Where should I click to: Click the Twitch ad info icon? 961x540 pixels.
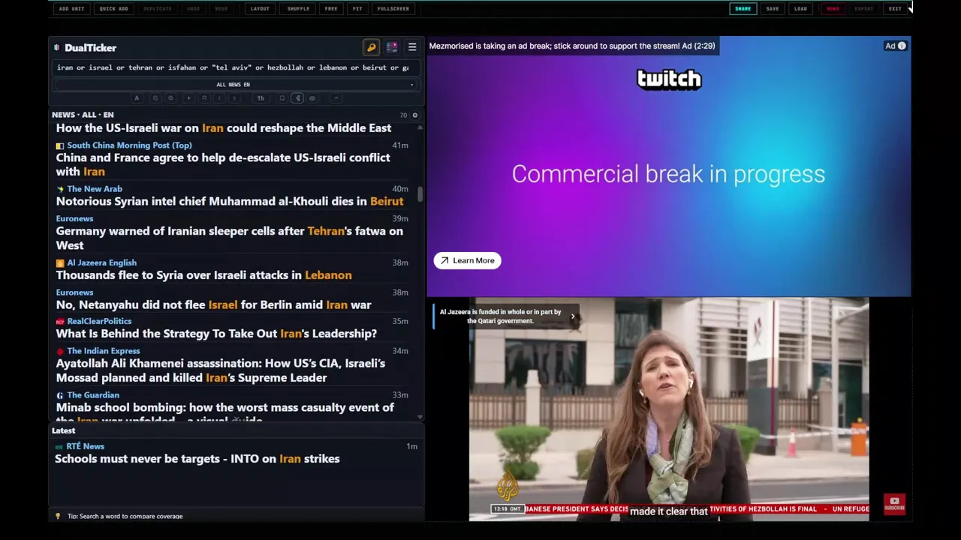click(902, 46)
